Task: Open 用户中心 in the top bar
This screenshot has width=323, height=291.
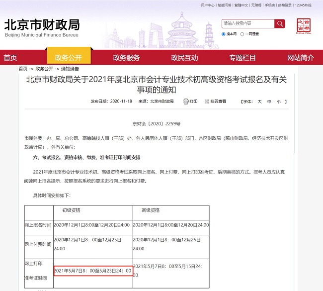Action: [208, 5]
